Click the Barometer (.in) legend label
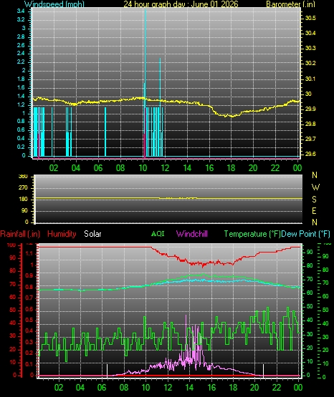The height and width of the screenshot is (397, 334). click(290, 4)
